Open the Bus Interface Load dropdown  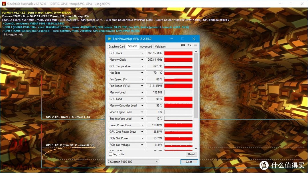tap(142, 119)
